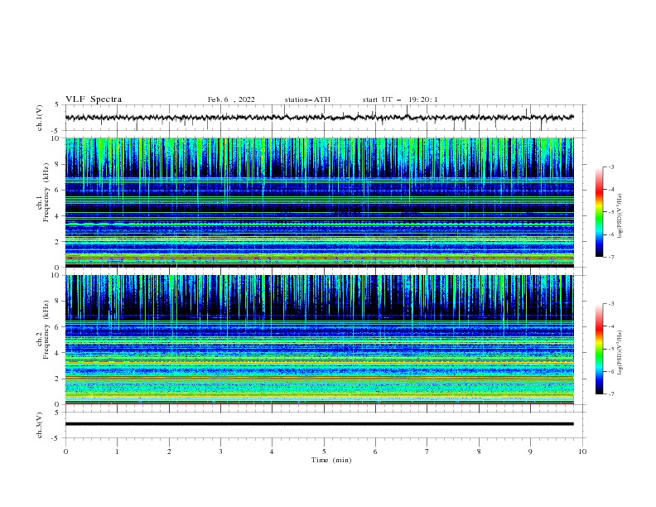656x507 pixels.
Task: Click the ch.1 color bar "log(PSD)(V²/Hz)" label
Action: click(x=620, y=216)
